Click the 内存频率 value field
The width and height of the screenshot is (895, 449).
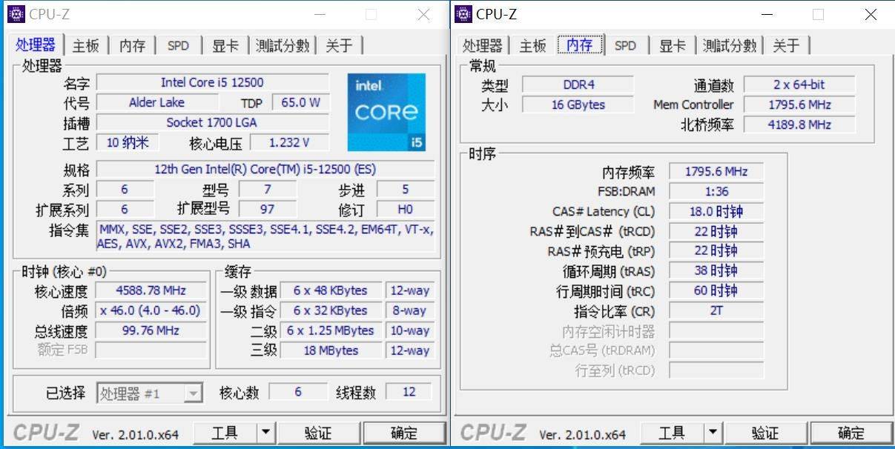716,171
